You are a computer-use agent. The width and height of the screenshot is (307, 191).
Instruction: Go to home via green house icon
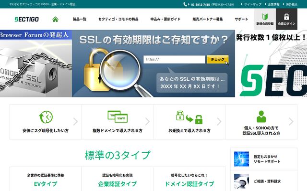(x=56, y=19)
